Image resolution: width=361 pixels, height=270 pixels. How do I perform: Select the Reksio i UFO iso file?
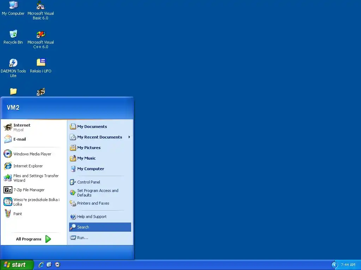(41, 66)
